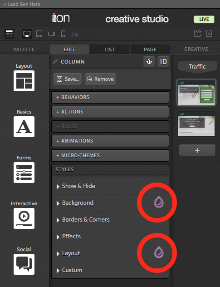Open the Interactive palette icon

coord(24,218)
